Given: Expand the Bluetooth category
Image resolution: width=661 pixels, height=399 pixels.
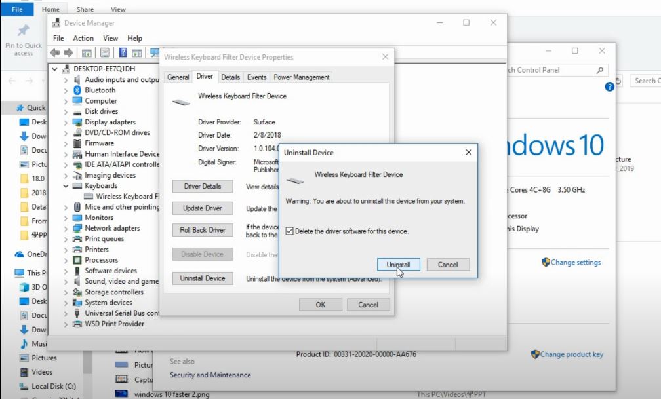Looking at the screenshot, I should pos(66,90).
